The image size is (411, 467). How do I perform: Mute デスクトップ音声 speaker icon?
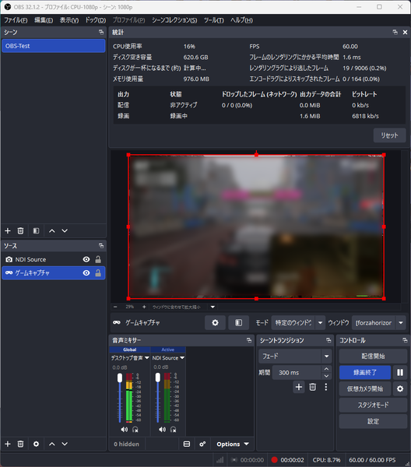(125, 430)
